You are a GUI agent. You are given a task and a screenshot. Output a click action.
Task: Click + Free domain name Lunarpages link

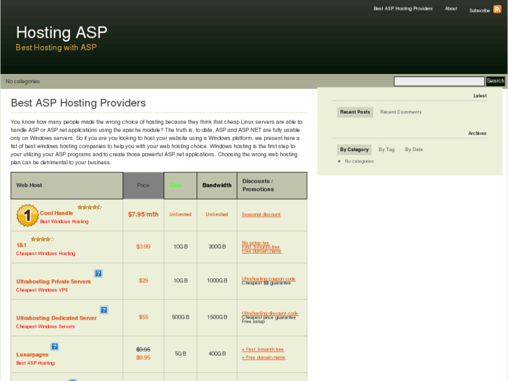(263, 358)
